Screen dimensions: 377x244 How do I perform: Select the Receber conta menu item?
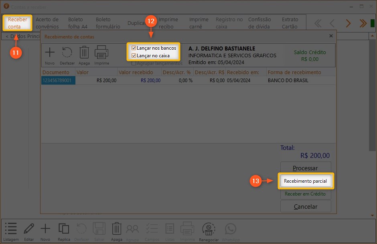(x=18, y=23)
